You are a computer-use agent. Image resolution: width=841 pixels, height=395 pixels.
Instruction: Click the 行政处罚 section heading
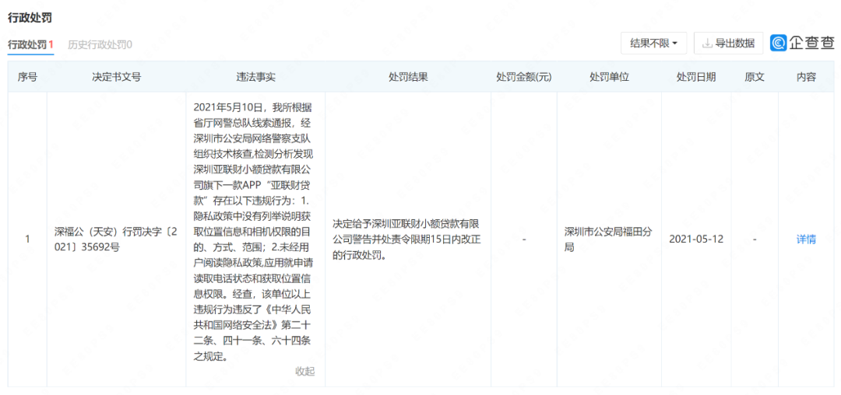tap(30, 16)
